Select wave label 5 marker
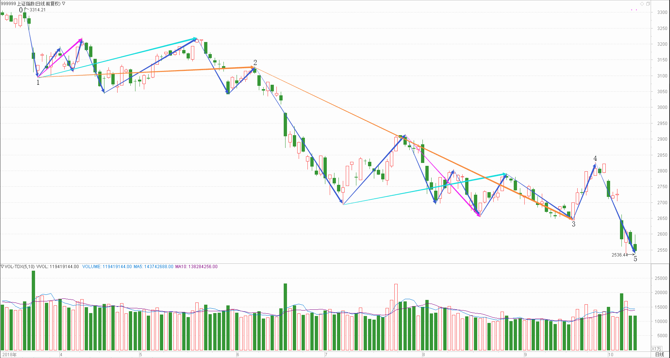670x358 pixels. 635,259
